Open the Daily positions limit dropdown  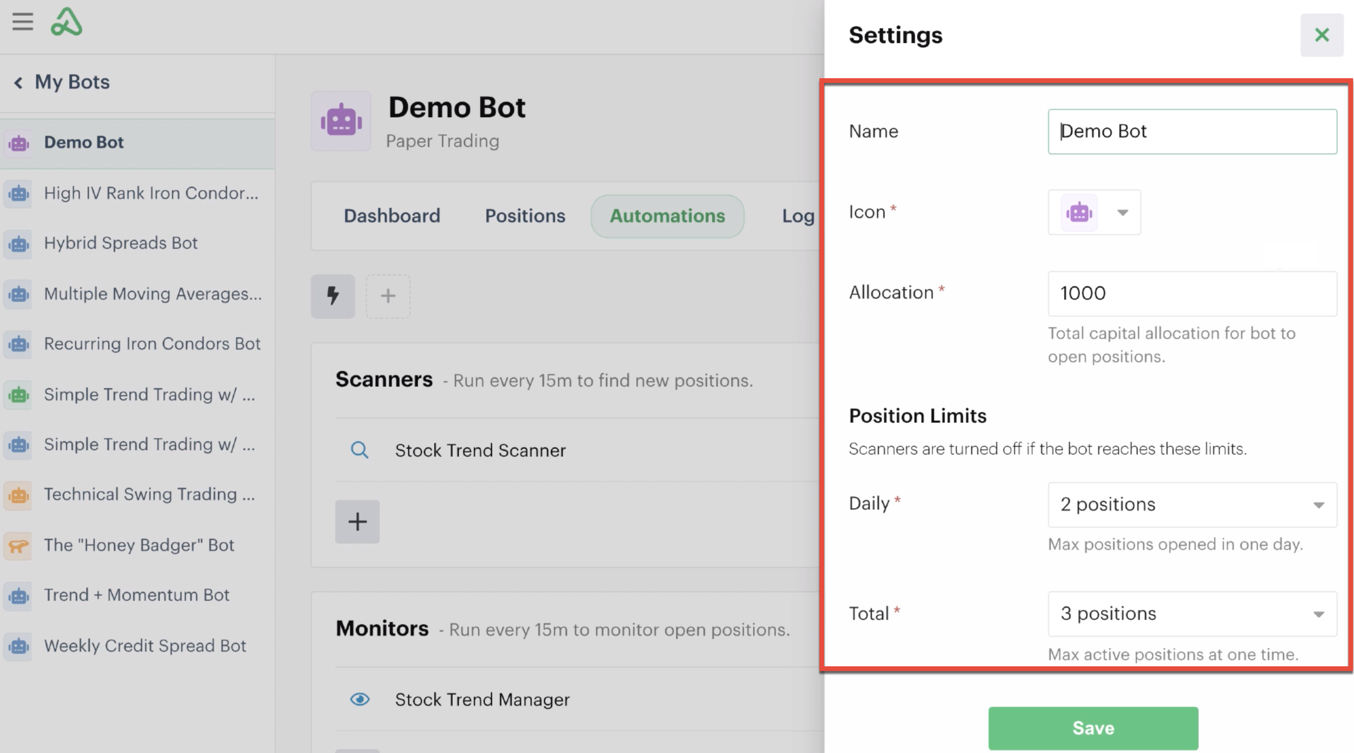click(x=1192, y=505)
